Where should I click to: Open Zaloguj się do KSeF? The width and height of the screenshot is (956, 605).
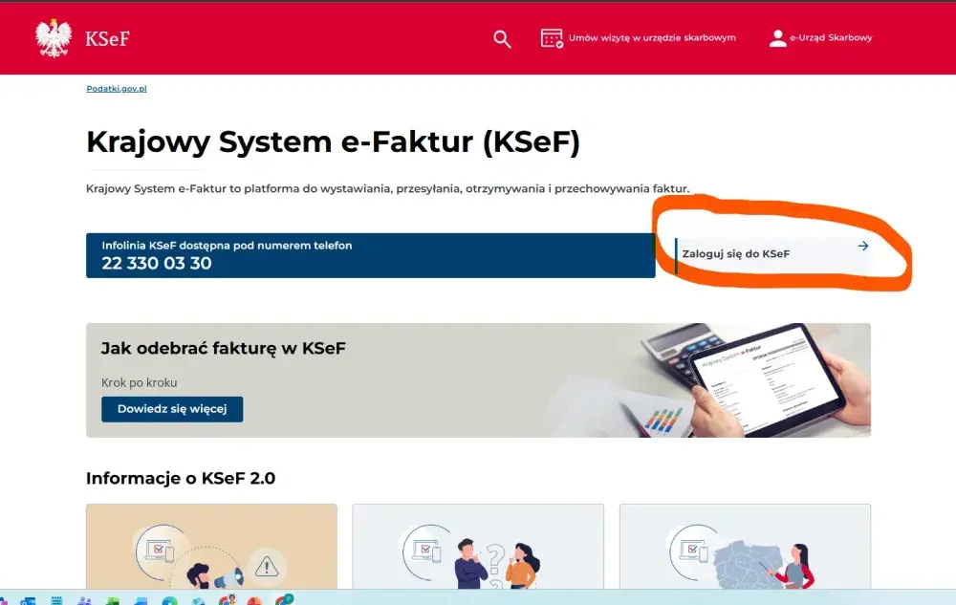pyautogui.click(x=773, y=254)
